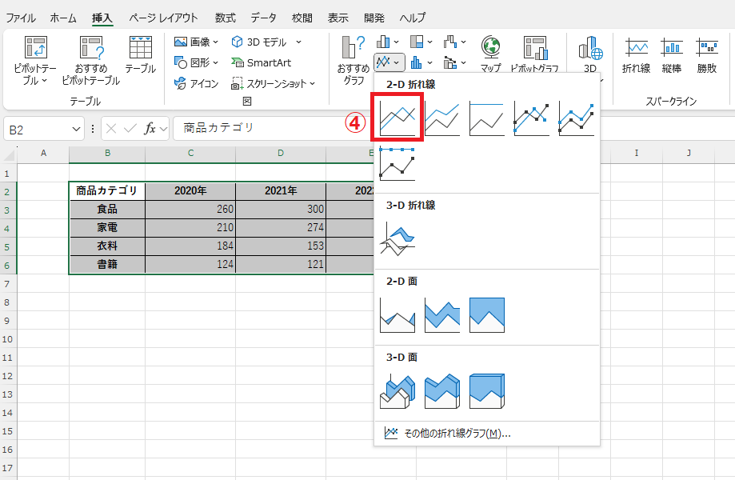Image resolution: width=735 pixels, height=480 pixels.
Task: Open the ピボットテーブル button
Action: click(x=35, y=61)
